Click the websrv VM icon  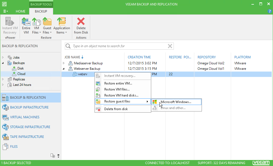pyautogui.click(x=75, y=74)
